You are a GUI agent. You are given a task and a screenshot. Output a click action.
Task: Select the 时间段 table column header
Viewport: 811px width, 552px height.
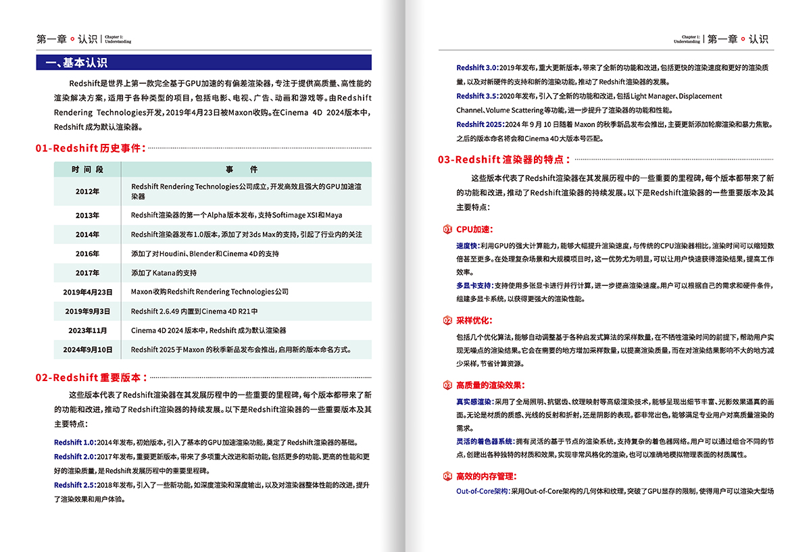pyautogui.click(x=87, y=170)
